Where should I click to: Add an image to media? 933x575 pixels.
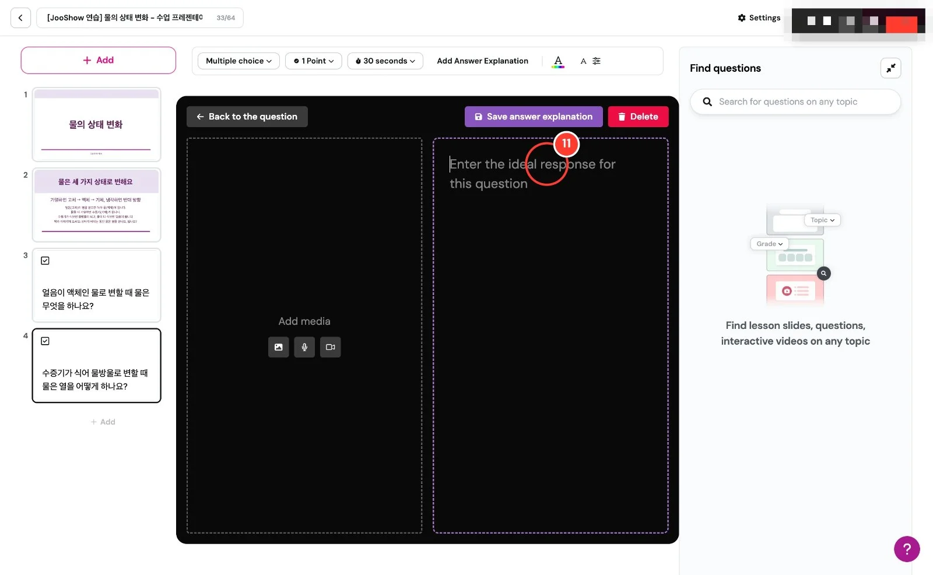point(278,347)
